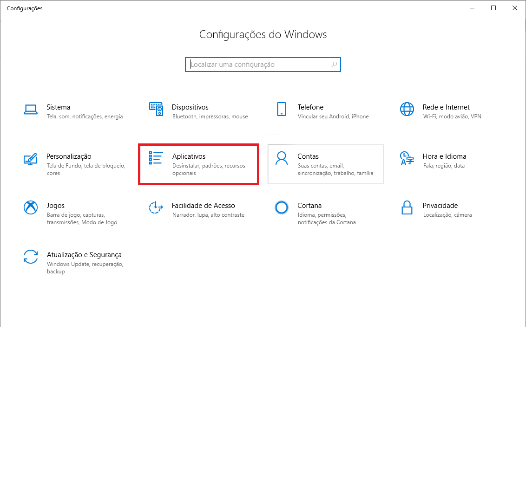Image resolution: width=526 pixels, height=479 pixels.
Task: Maximize the Configurações window
Action: click(493, 8)
